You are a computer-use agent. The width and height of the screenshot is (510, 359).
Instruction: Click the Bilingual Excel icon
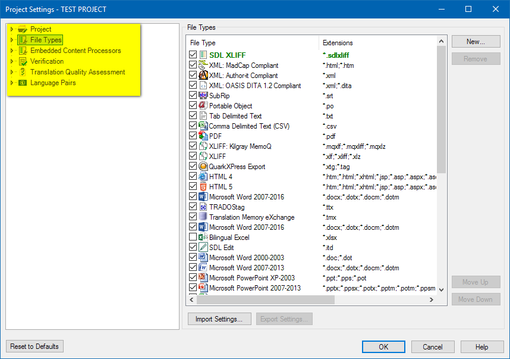pos(203,237)
